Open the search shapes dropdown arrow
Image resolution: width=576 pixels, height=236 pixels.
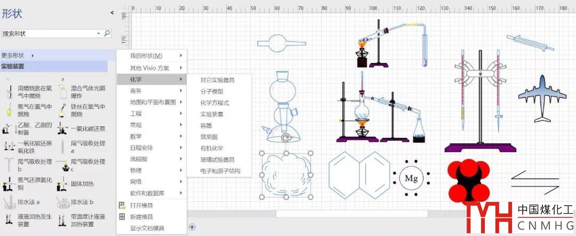pos(99,34)
